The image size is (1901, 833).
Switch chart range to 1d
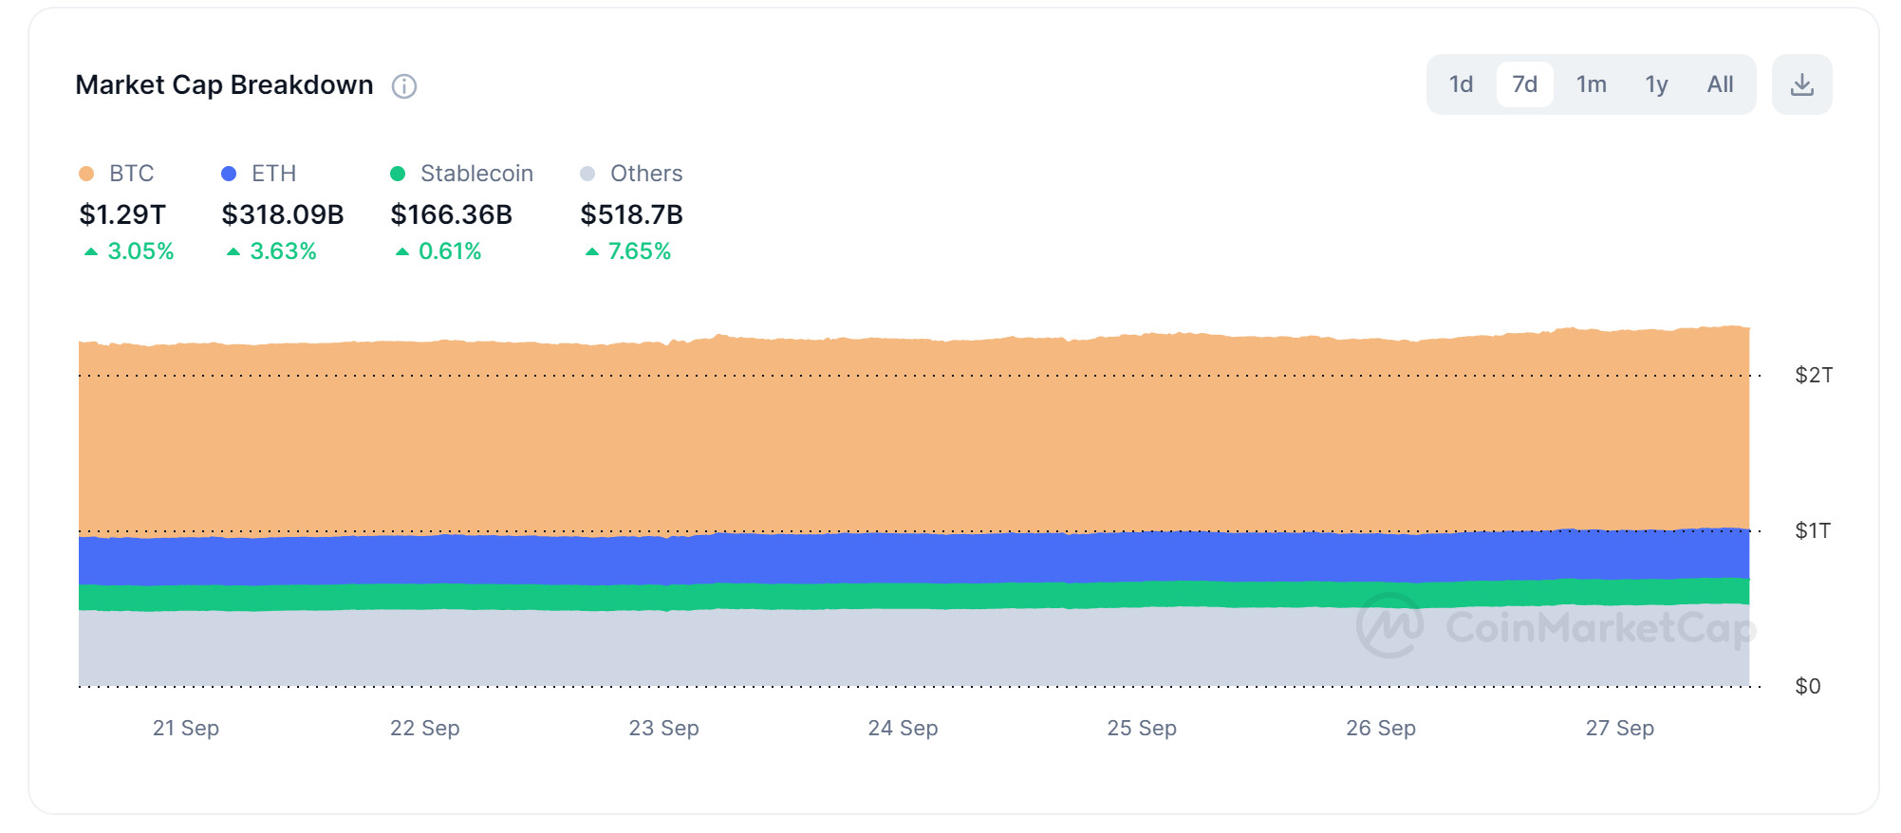tap(1461, 84)
